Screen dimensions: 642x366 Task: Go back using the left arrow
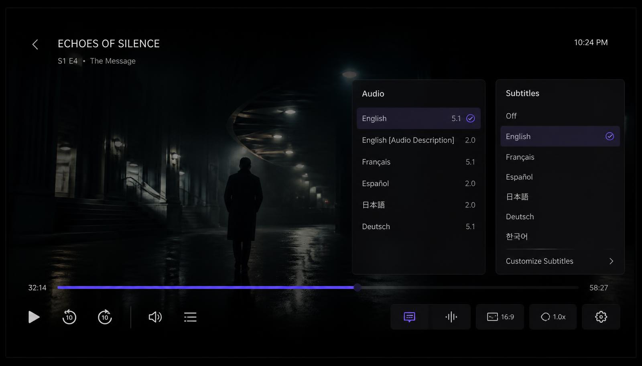35,45
